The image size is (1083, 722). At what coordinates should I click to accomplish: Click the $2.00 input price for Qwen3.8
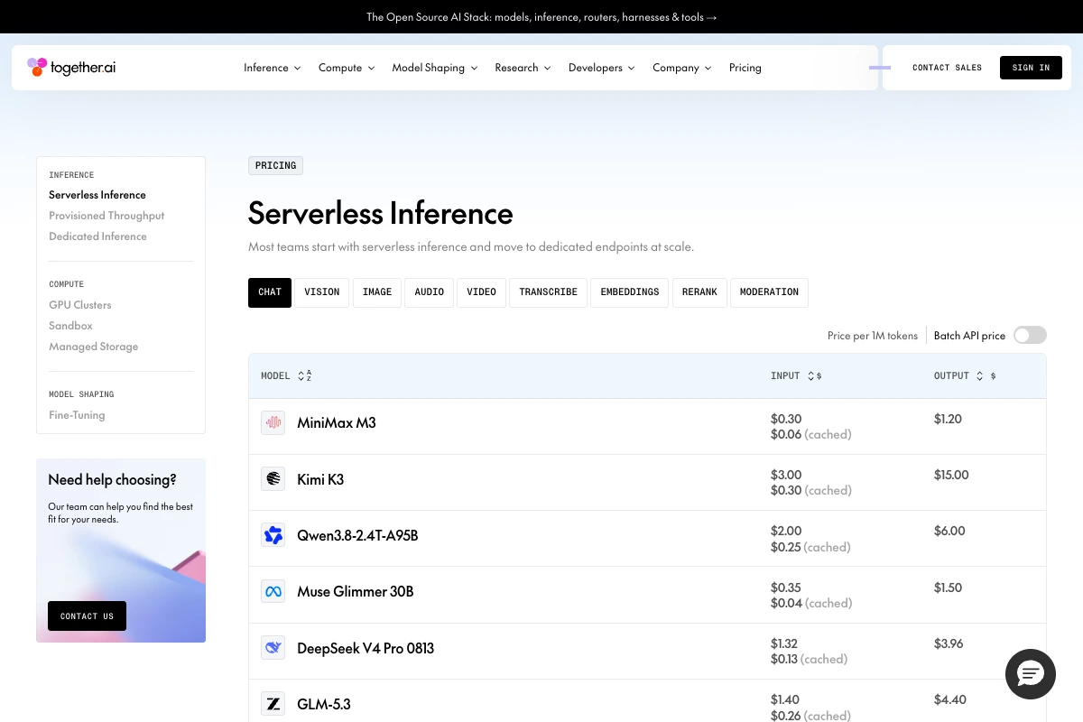coord(786,531)
